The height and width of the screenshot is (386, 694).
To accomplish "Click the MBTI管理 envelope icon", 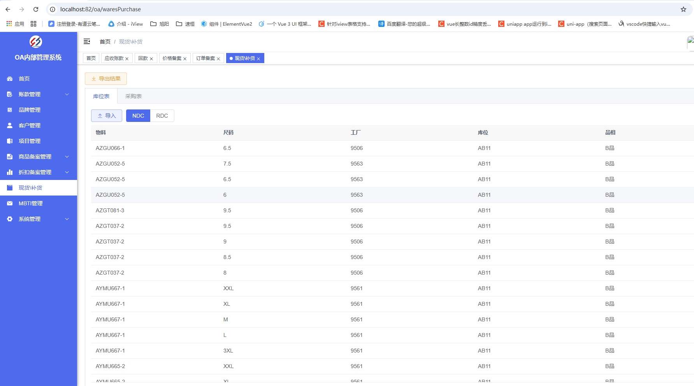I will coord(10,203).
